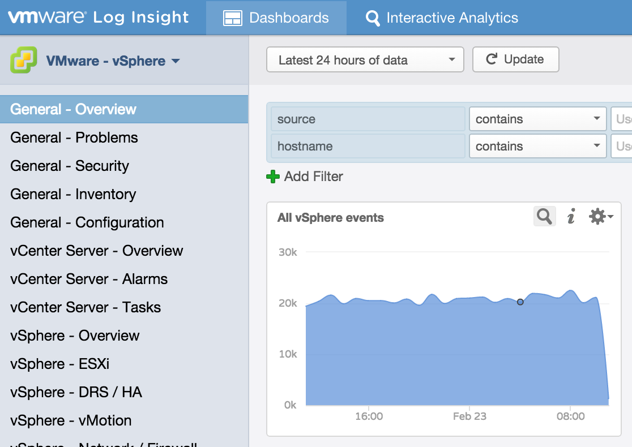Open the info icon on All vSphere events
The width and height of the screenshot is (632, 447).
click(571, 216)
